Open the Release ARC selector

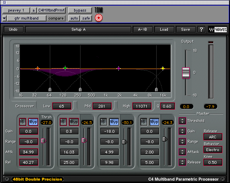coord(213,137)
